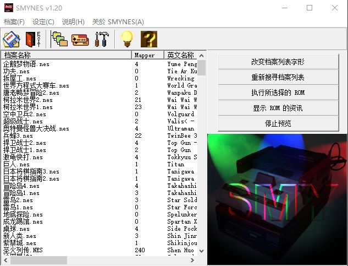
Task: Click the SMYNES console preview image
Action: pyautogui.click(x=277, y=199)
